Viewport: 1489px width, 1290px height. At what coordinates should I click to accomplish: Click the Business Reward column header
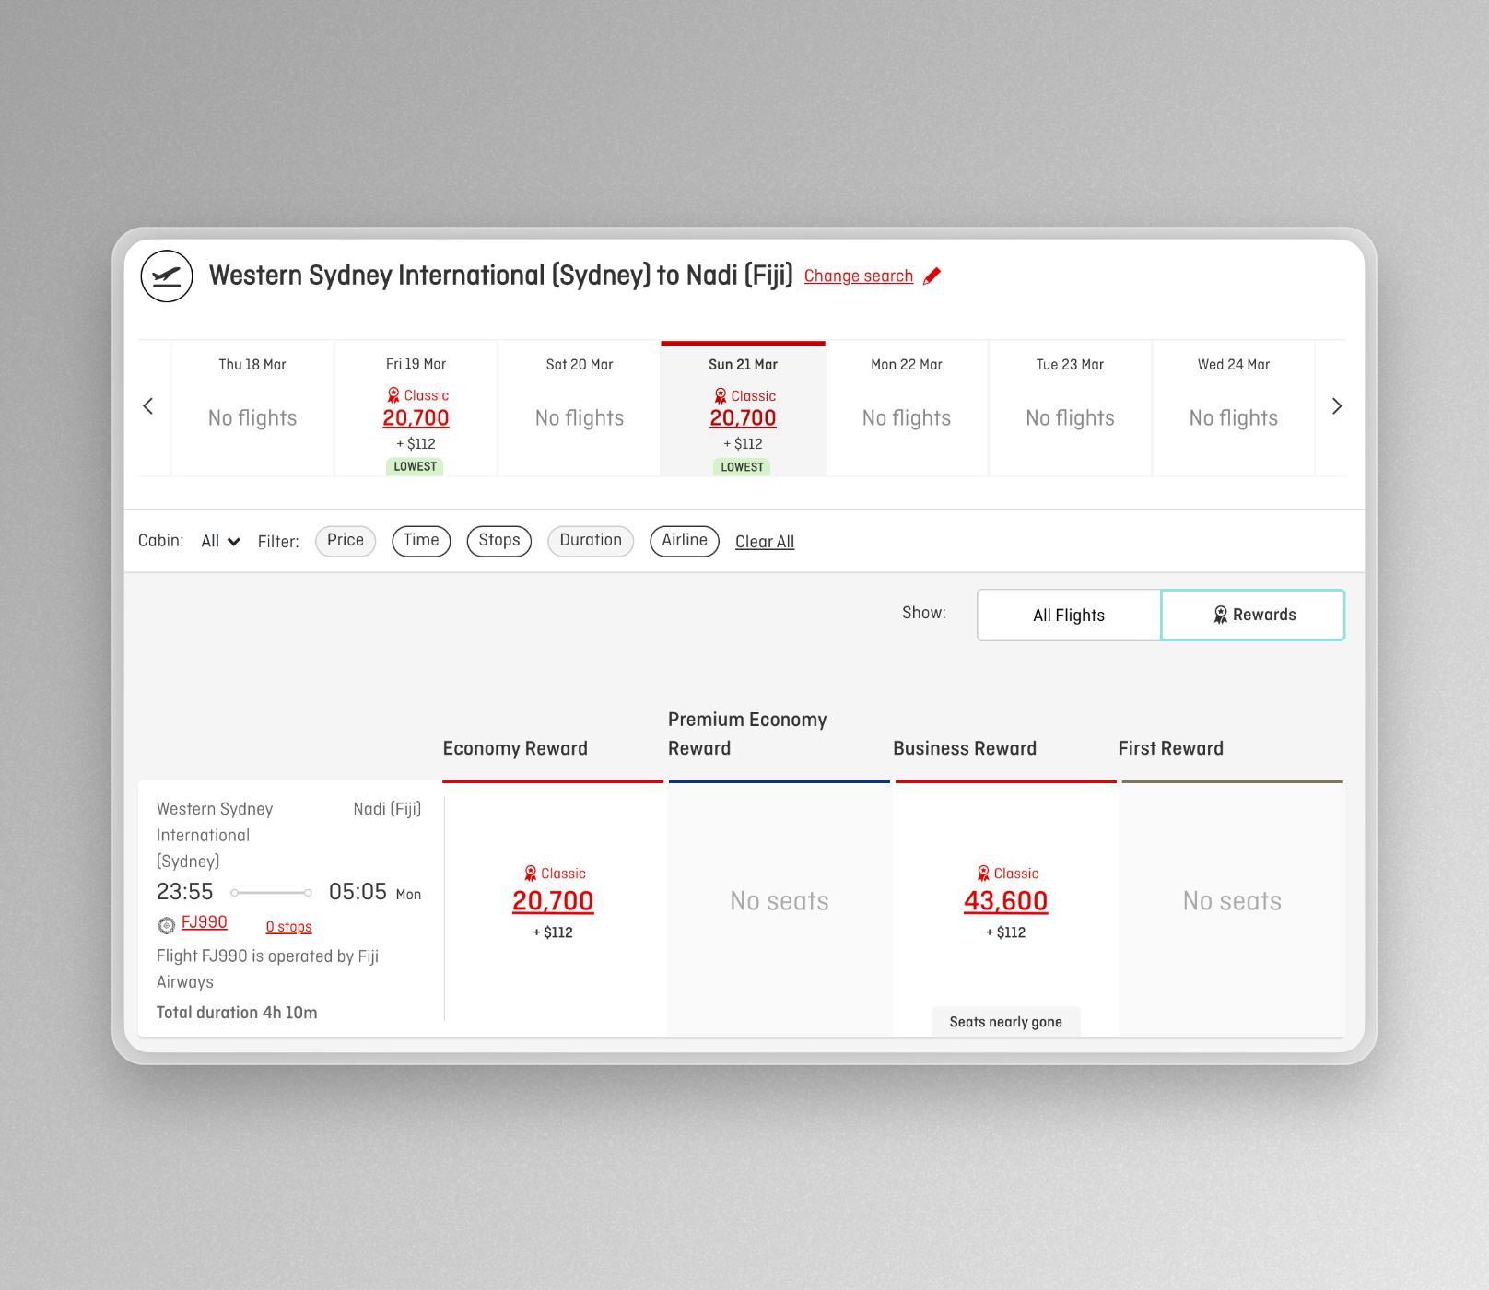965,748
